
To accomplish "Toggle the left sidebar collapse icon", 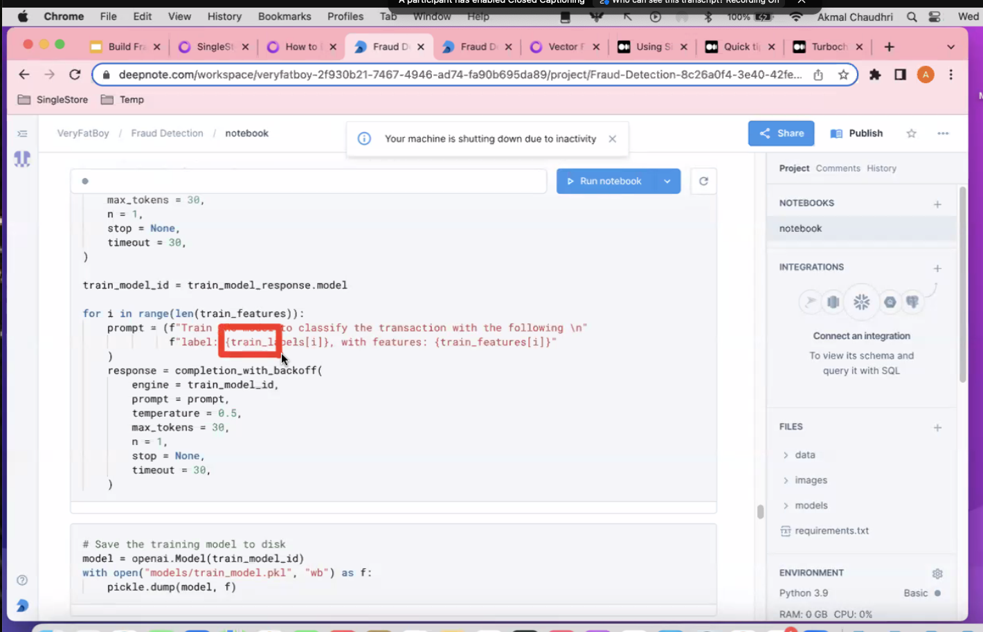I will click(x=22, y=134).
